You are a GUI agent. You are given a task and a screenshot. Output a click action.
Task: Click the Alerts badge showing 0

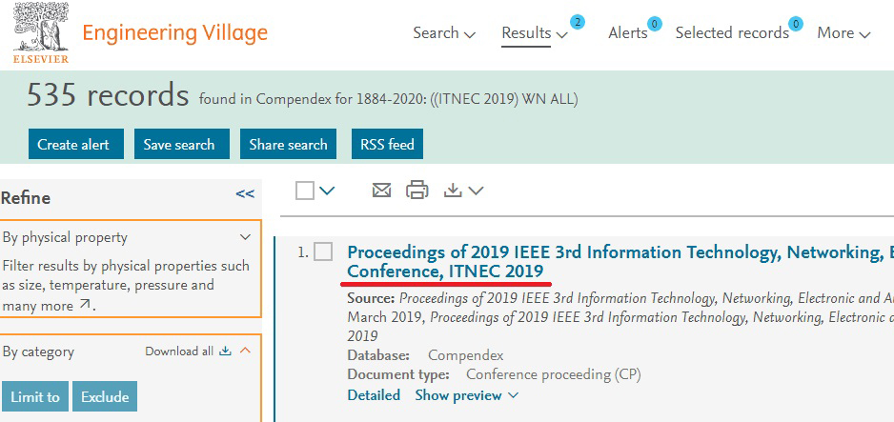[655, 24]
